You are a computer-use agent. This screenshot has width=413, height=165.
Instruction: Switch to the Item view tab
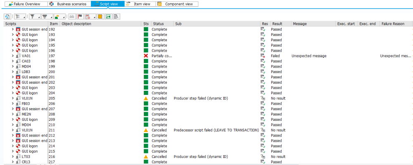pos(140,4)
